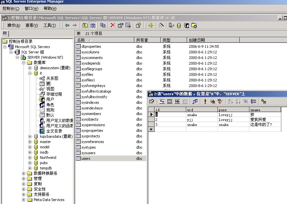Click the Remove Filter icon
287x204 pixels.
245,101
